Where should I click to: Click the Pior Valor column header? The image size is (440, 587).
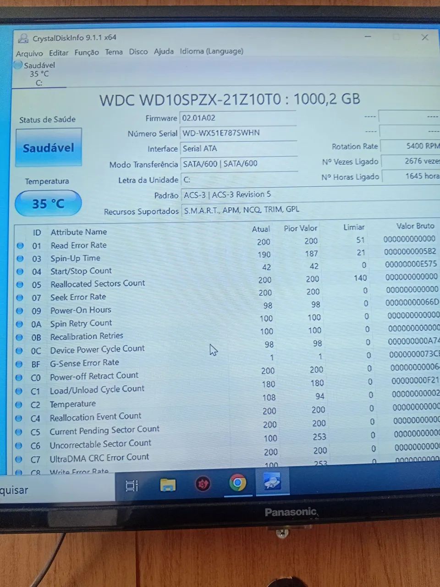coord(300,228)
